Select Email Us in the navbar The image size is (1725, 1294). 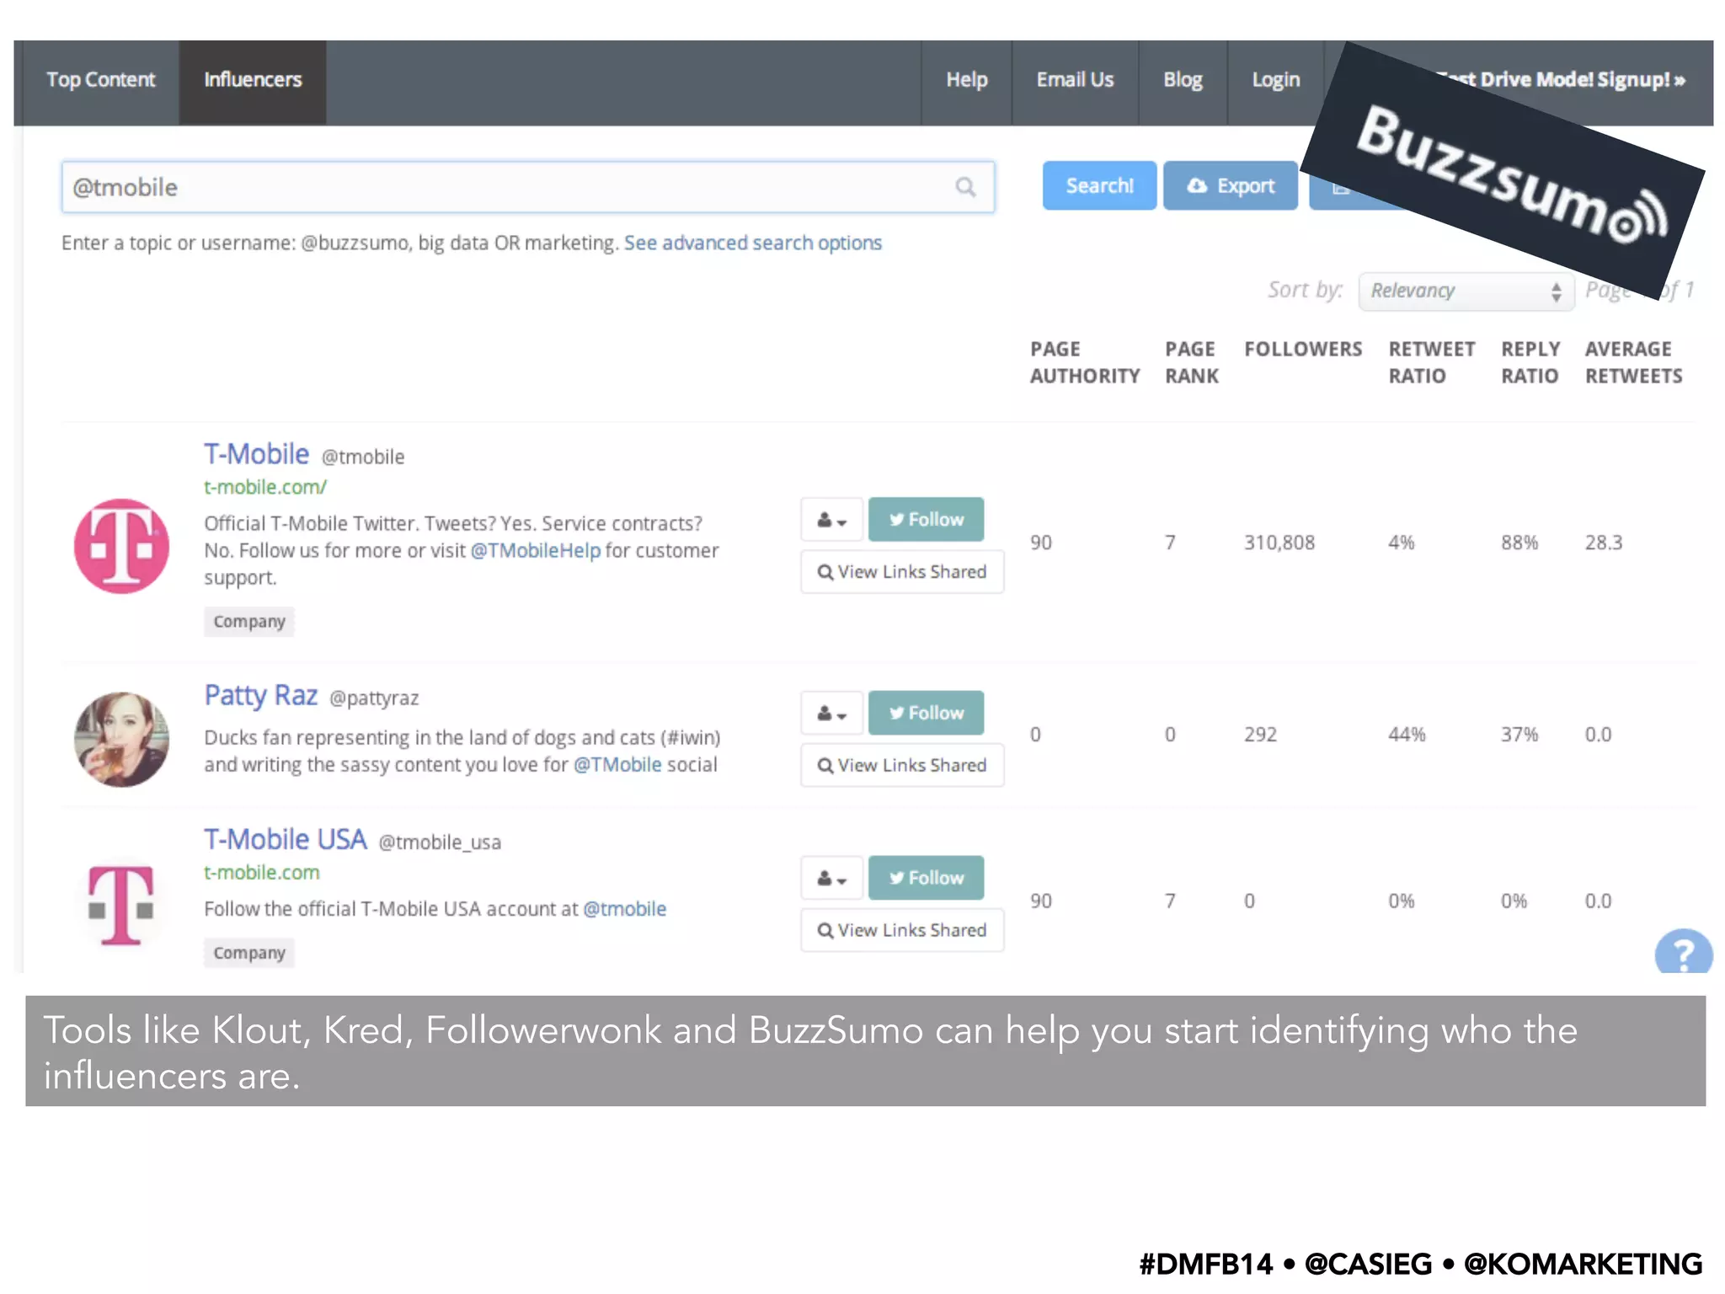point(1075,80)
